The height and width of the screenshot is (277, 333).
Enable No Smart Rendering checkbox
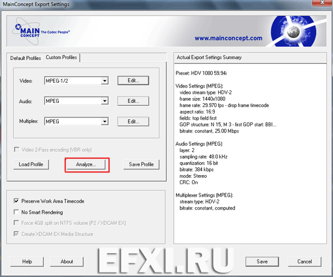tap(16, 212)
